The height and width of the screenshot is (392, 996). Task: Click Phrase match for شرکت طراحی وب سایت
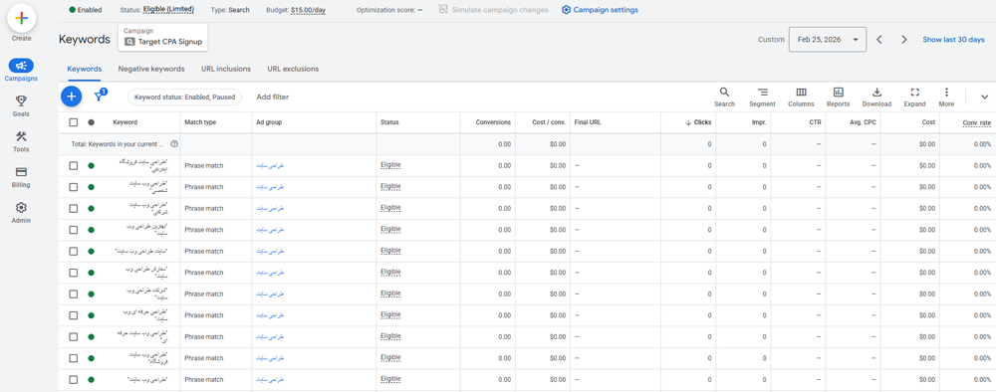(204, 294)
